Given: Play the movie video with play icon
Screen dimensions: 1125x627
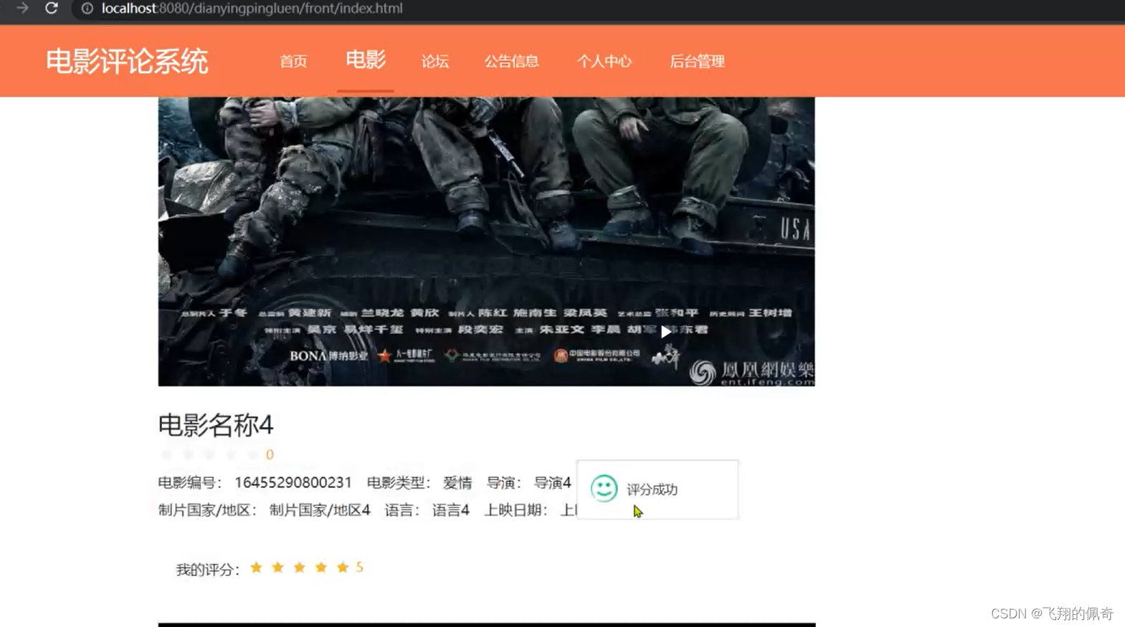Looking at the screenshot, I should point(665,331).
